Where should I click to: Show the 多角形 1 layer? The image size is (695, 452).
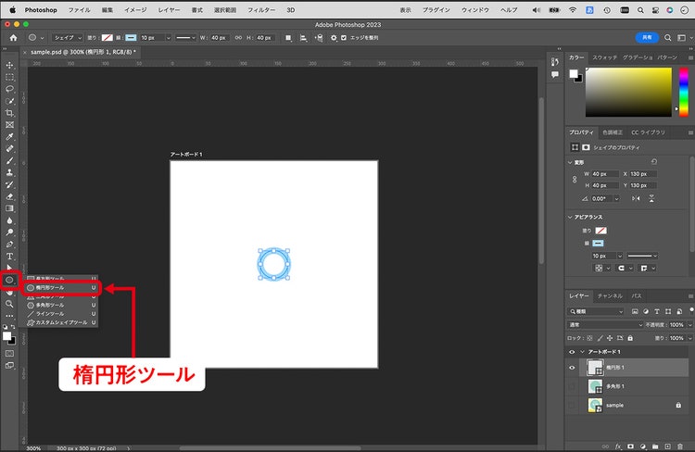coord(572,386)
